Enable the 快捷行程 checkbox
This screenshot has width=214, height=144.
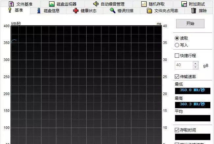[x=177, y=55]
